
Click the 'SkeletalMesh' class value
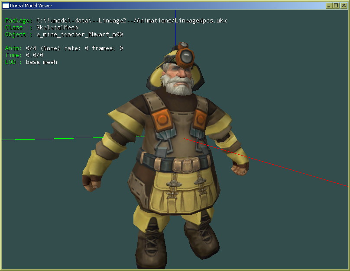pos(57,28)
